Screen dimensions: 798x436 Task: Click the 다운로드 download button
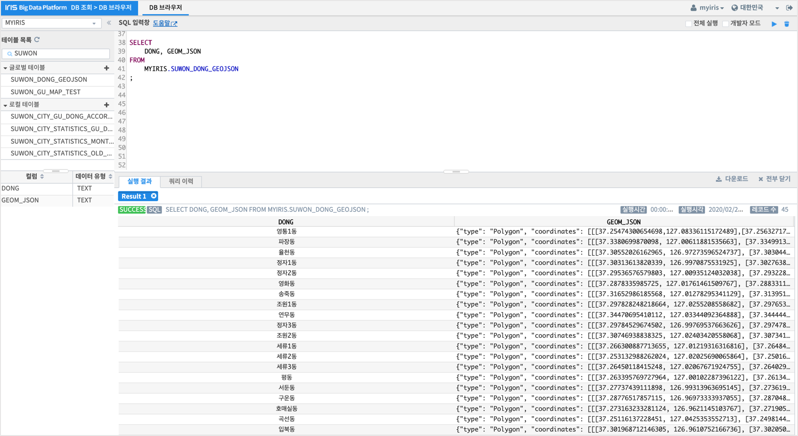pos(732,179)
